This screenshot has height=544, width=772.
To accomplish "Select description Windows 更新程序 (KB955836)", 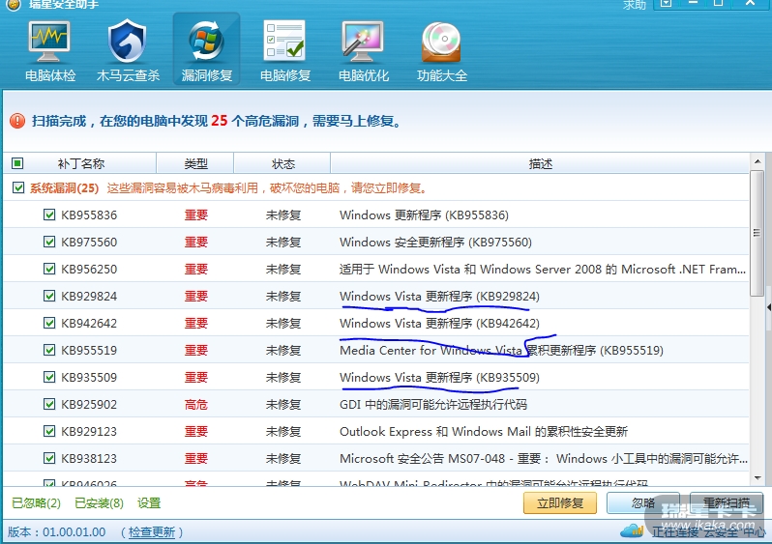I will [x=424, y=215].
